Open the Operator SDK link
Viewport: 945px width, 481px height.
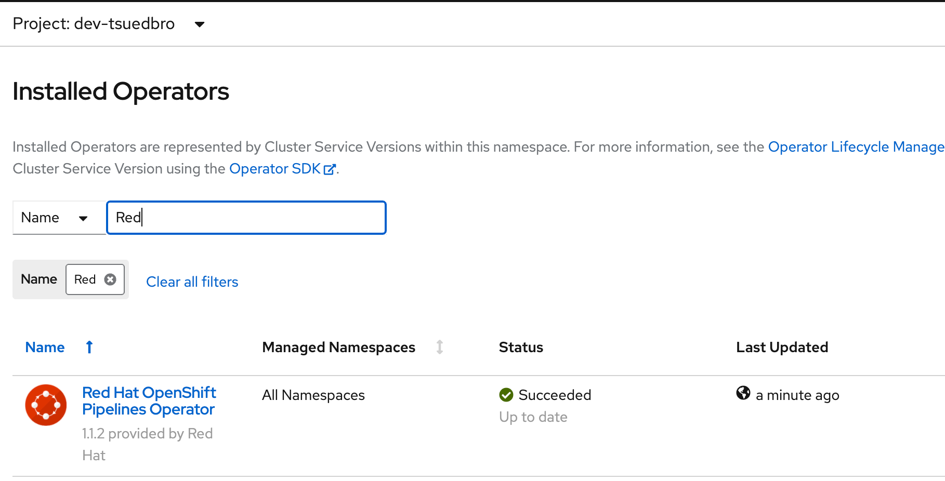pos(275,169)
